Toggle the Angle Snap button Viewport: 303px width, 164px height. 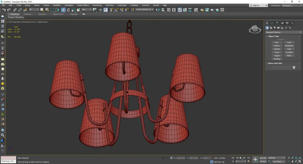point(117,10)
